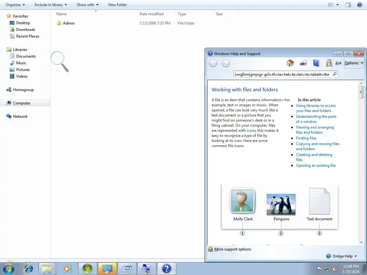The image size is (367, 275).
Task: Open the Options dropdown in Help window
Action: click(354, 63)
